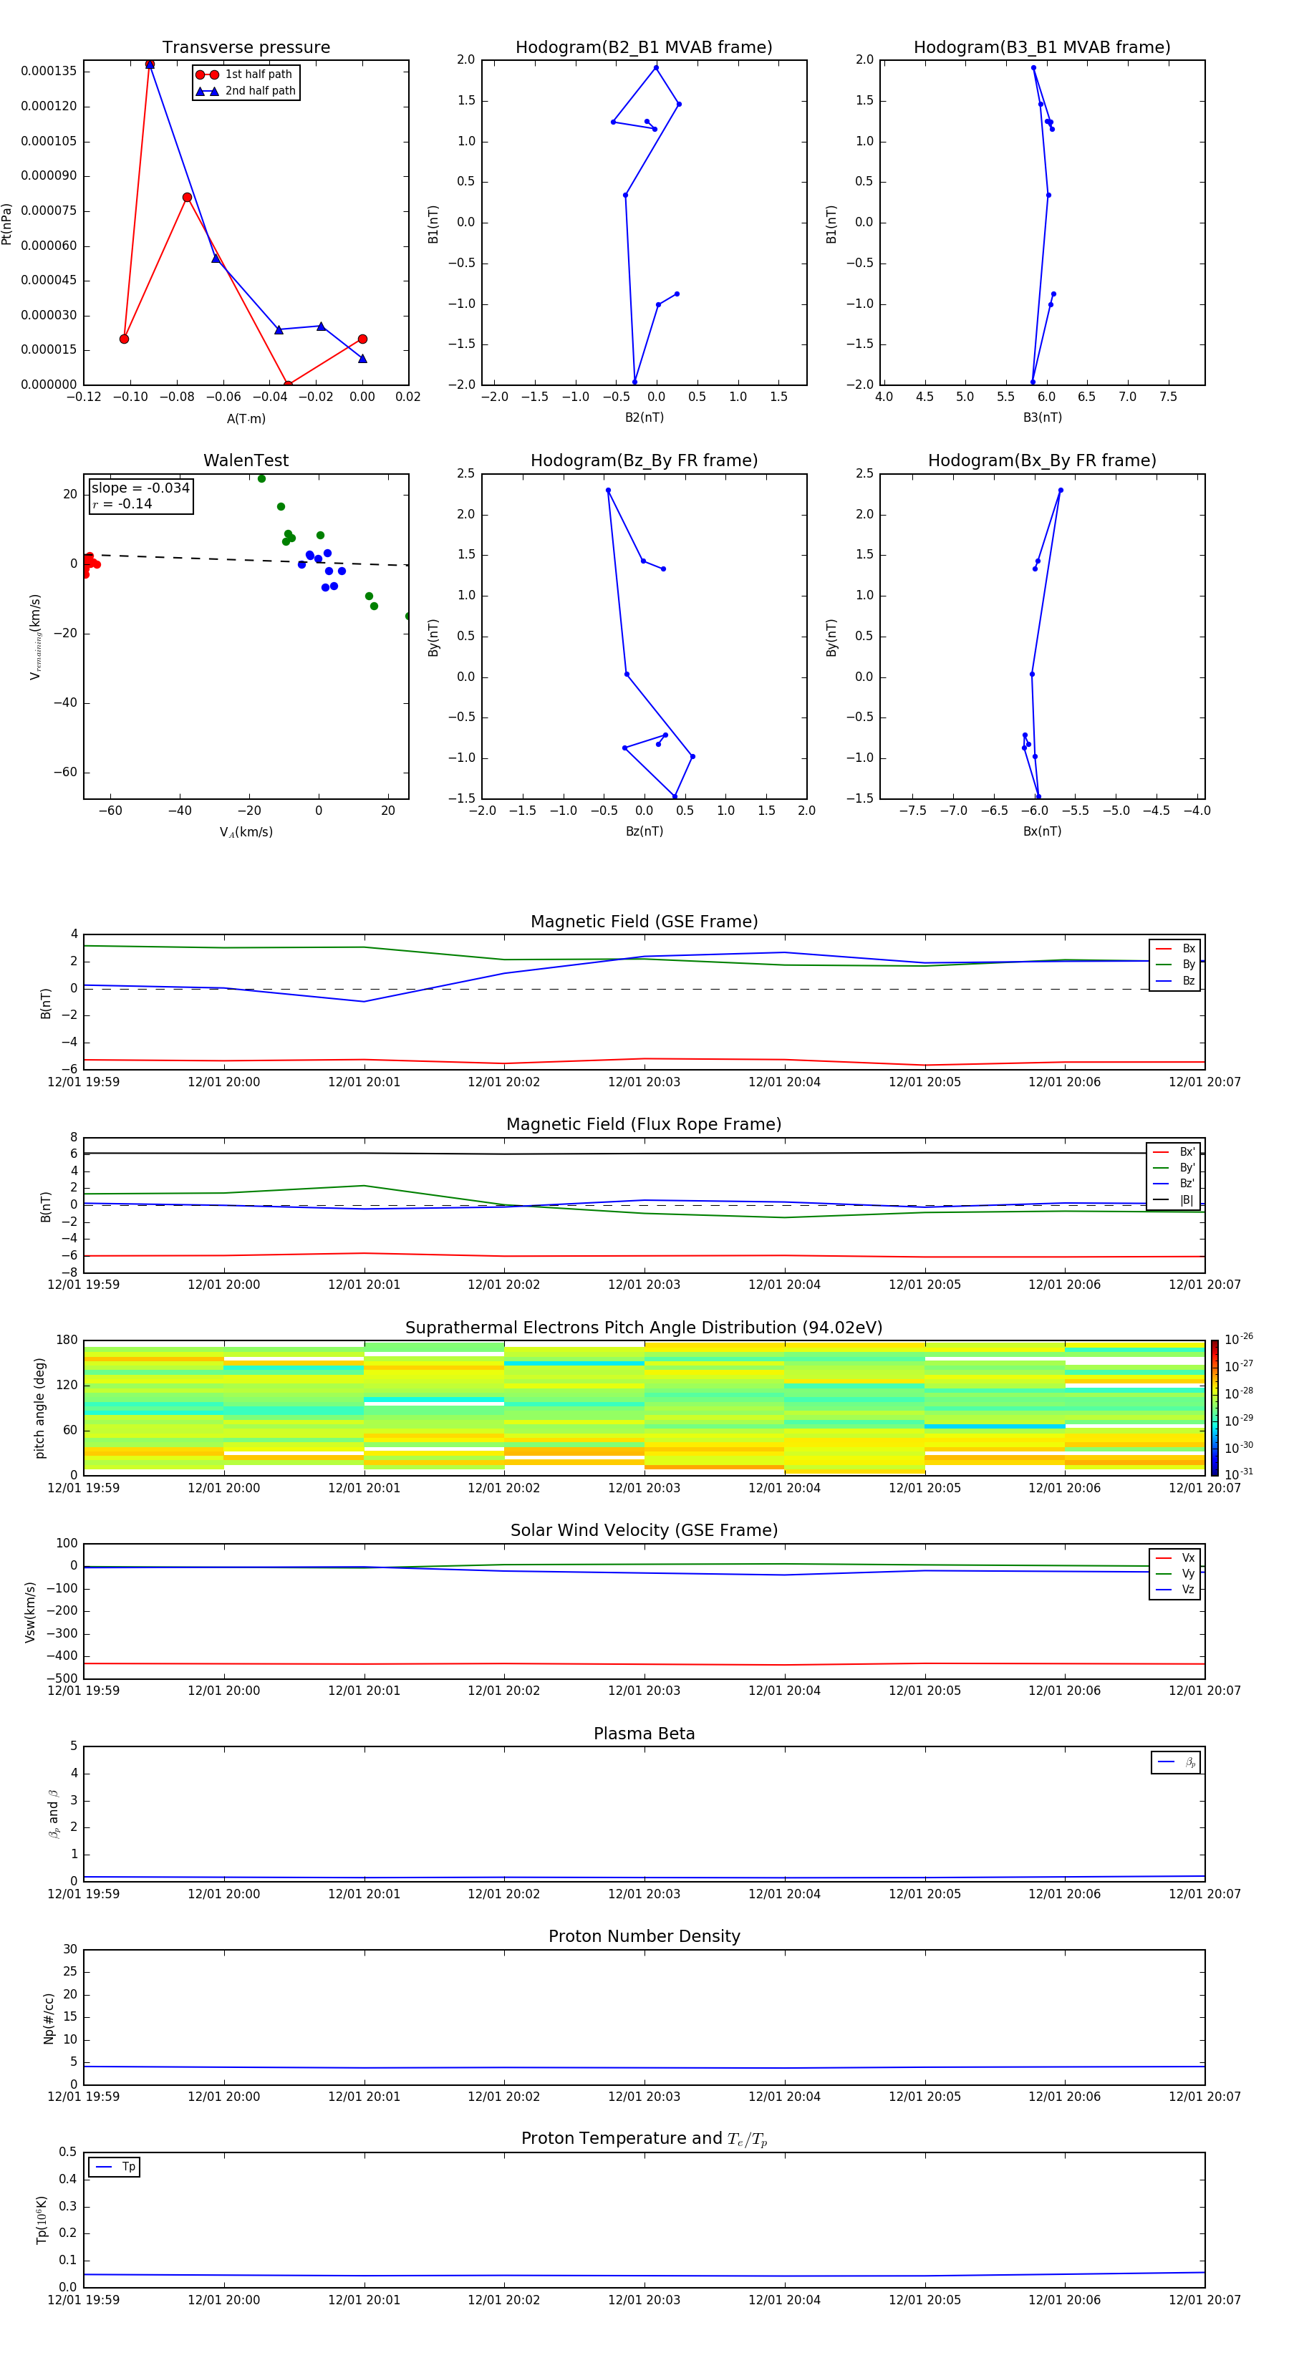Click the '0.000135' tick on Pt axis
Image resolution: width=1289 pixels, height=2363 pixels.
pyautogui.click(x=49, y=72)
